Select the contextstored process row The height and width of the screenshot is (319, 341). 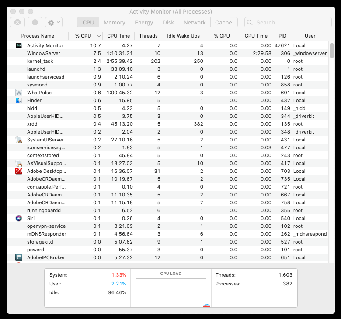(x=168, y=155)
